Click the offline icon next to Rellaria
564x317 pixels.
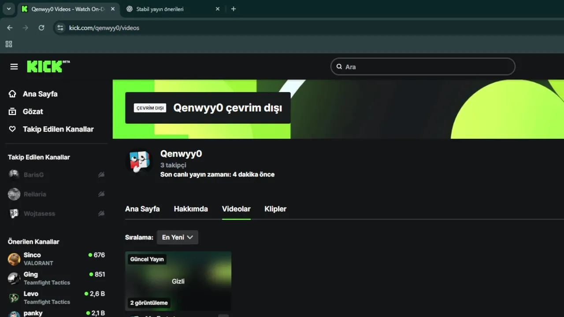pos(101,194)
